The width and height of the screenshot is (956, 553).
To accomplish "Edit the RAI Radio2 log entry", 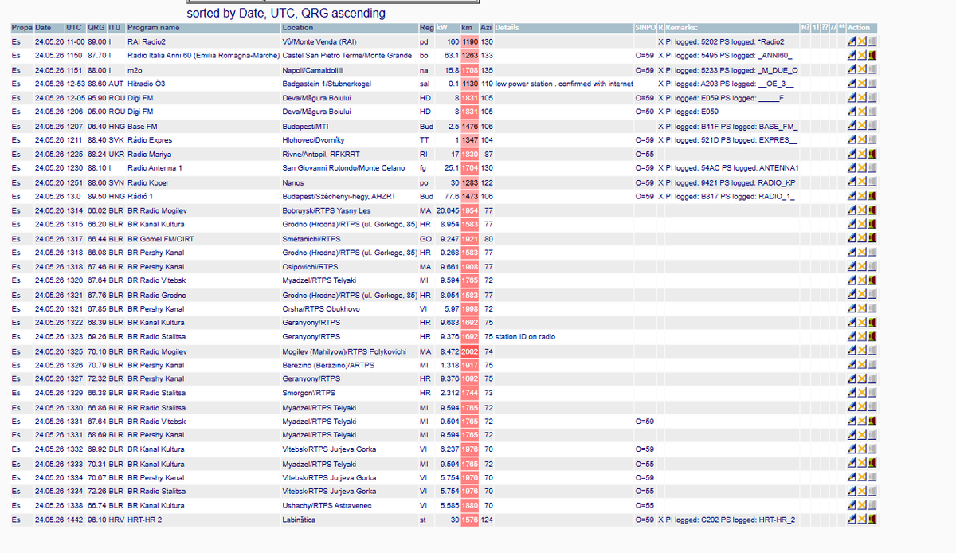I will (852, 41).
